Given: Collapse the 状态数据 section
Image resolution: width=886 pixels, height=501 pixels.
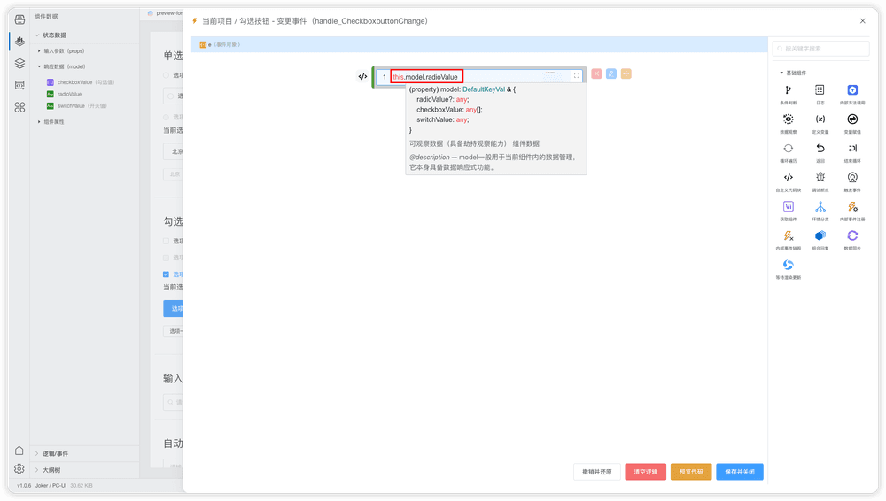Looking at the screenshot, I should tap(37, 35).
